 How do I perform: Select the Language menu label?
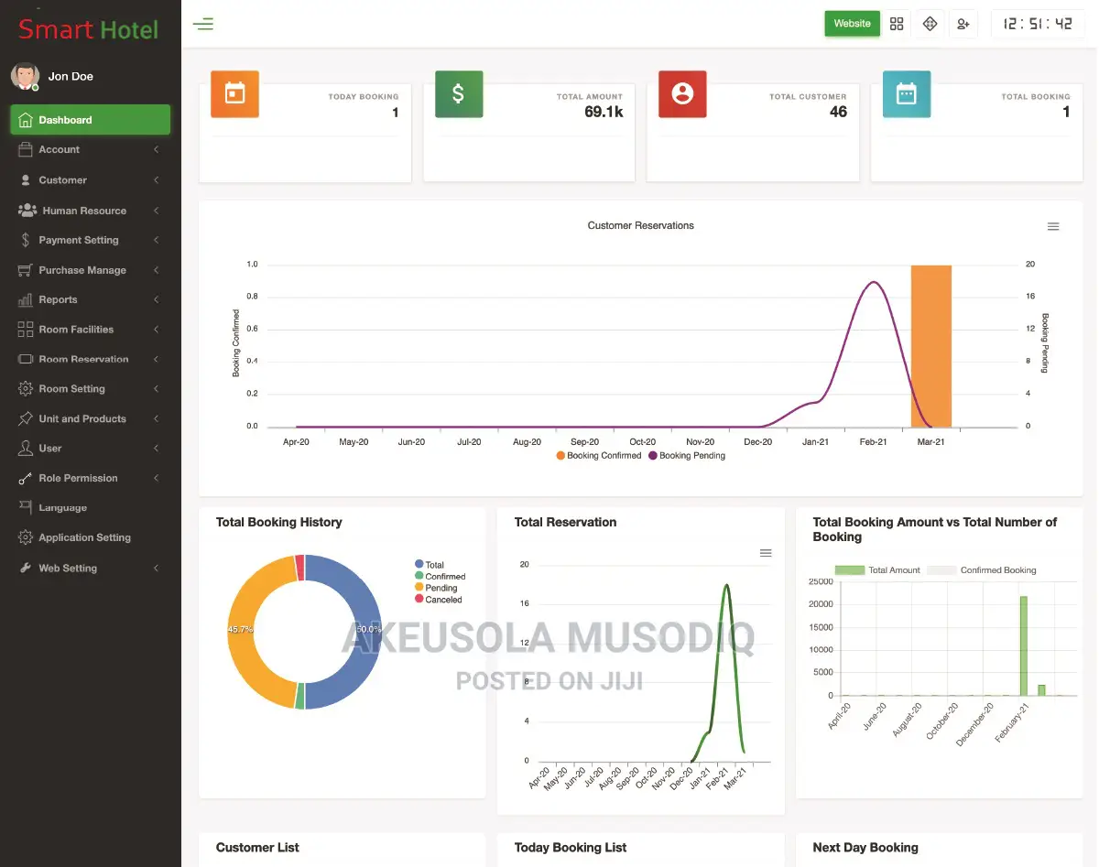(x=62, y=507)
